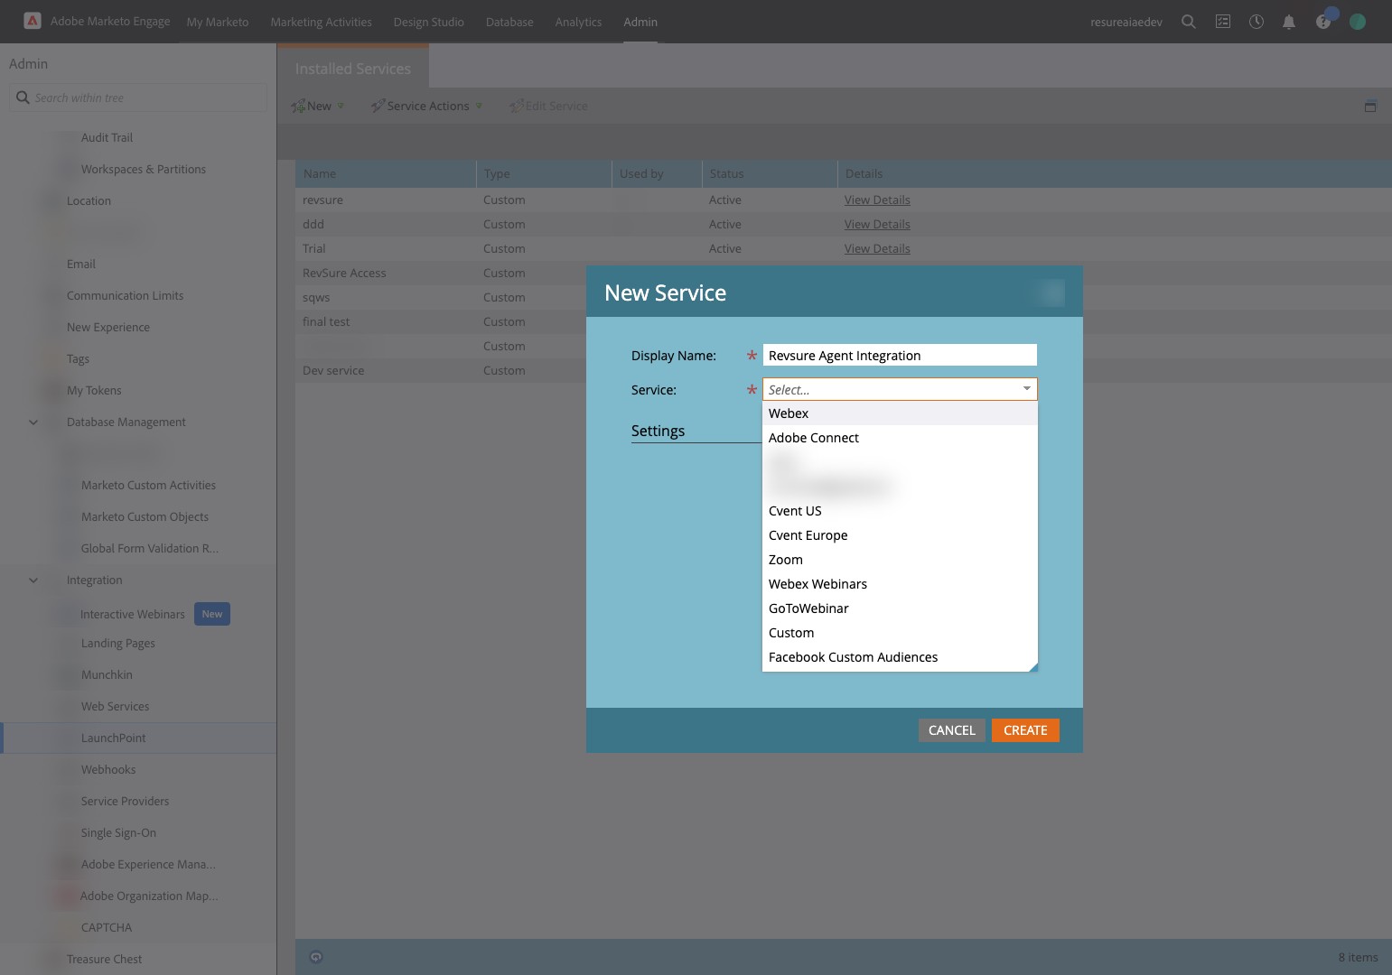
Task: Open CAPTCHA tree item
Action: [x=107, y=927]
